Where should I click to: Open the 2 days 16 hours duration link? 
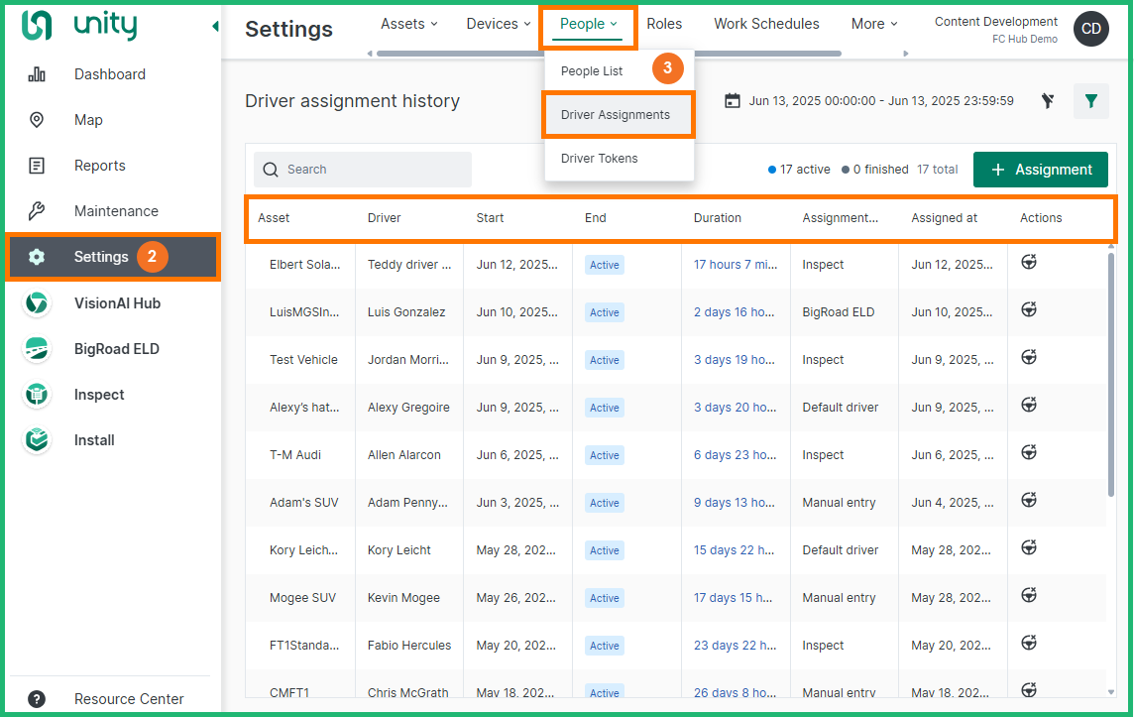coord(734,312)
